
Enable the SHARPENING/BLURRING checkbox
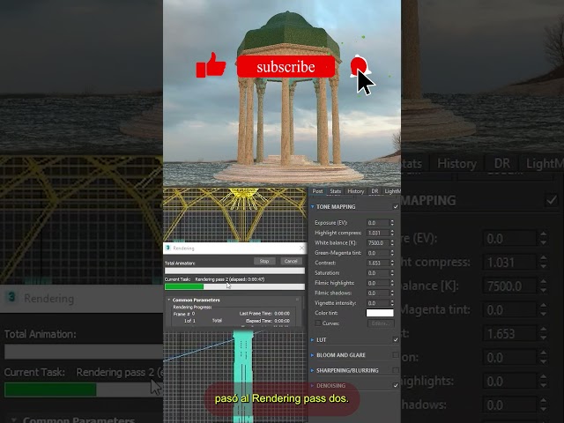pos(396,370)
